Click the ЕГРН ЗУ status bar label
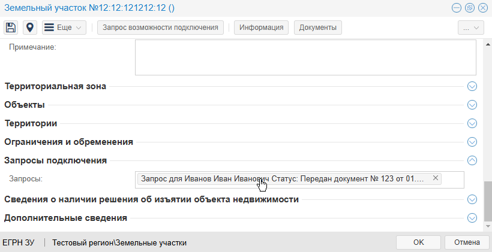Screen dimensions: 492x252 [x=19, y=242]
